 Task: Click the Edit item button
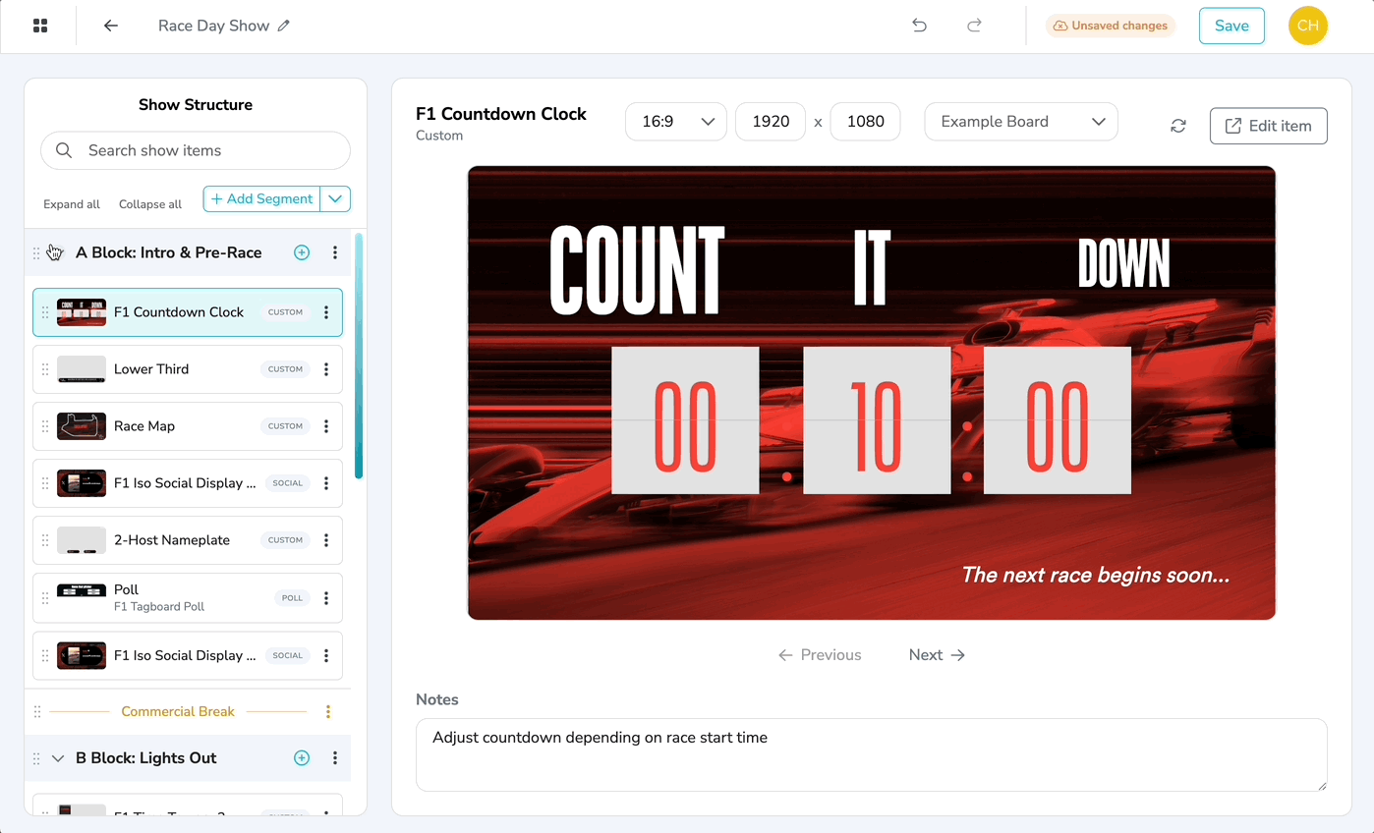tap(1269, 126)
